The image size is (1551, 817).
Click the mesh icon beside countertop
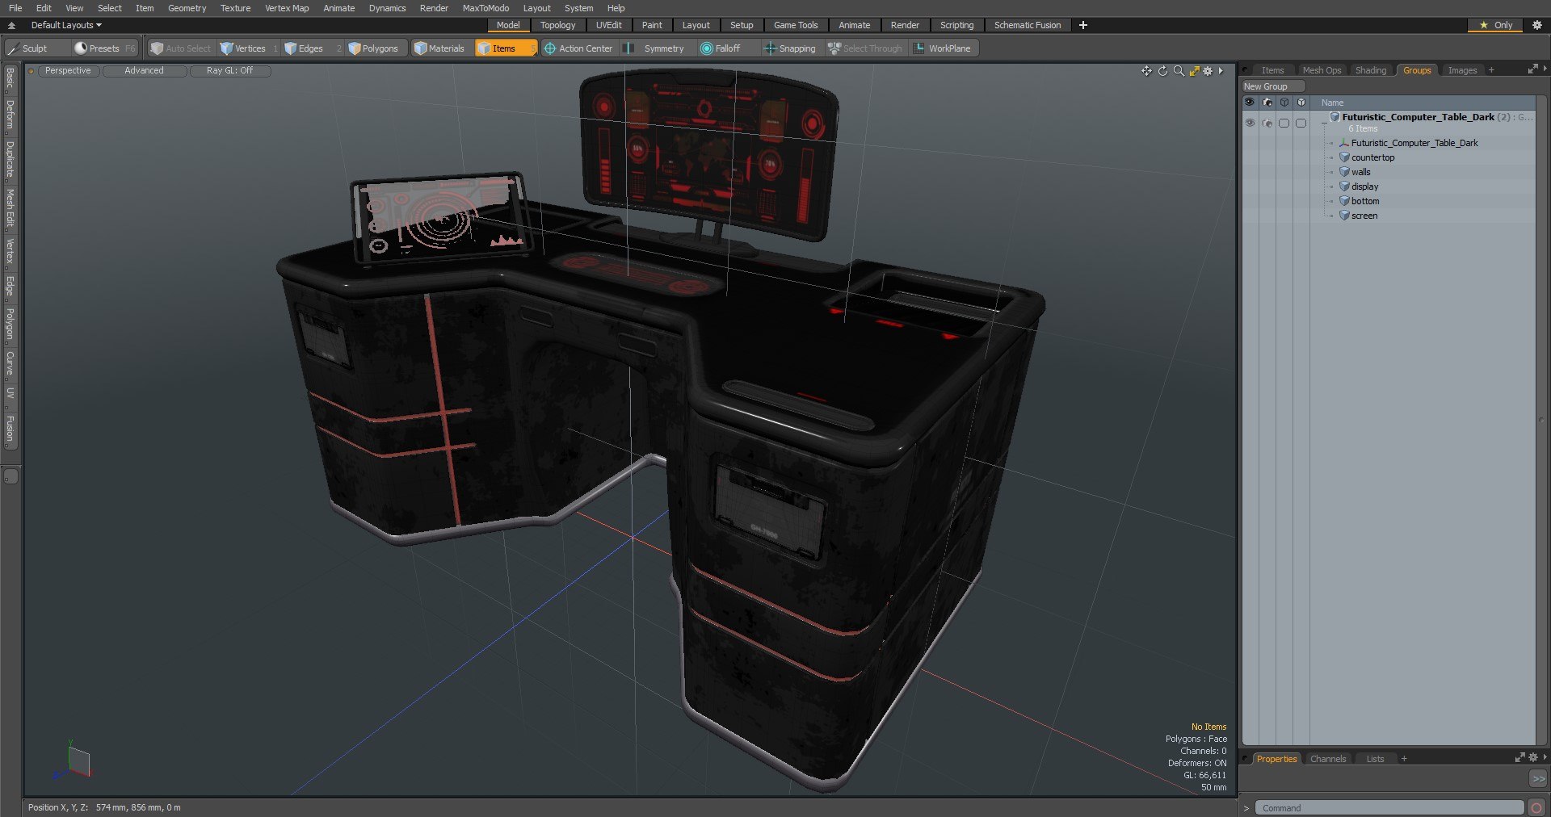tap(1344, 157)
